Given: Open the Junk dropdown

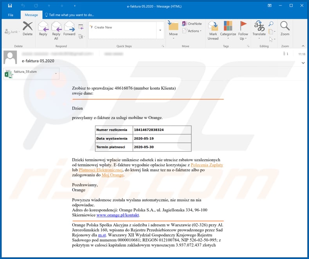Looking at the screenshot, I should 12,32.
